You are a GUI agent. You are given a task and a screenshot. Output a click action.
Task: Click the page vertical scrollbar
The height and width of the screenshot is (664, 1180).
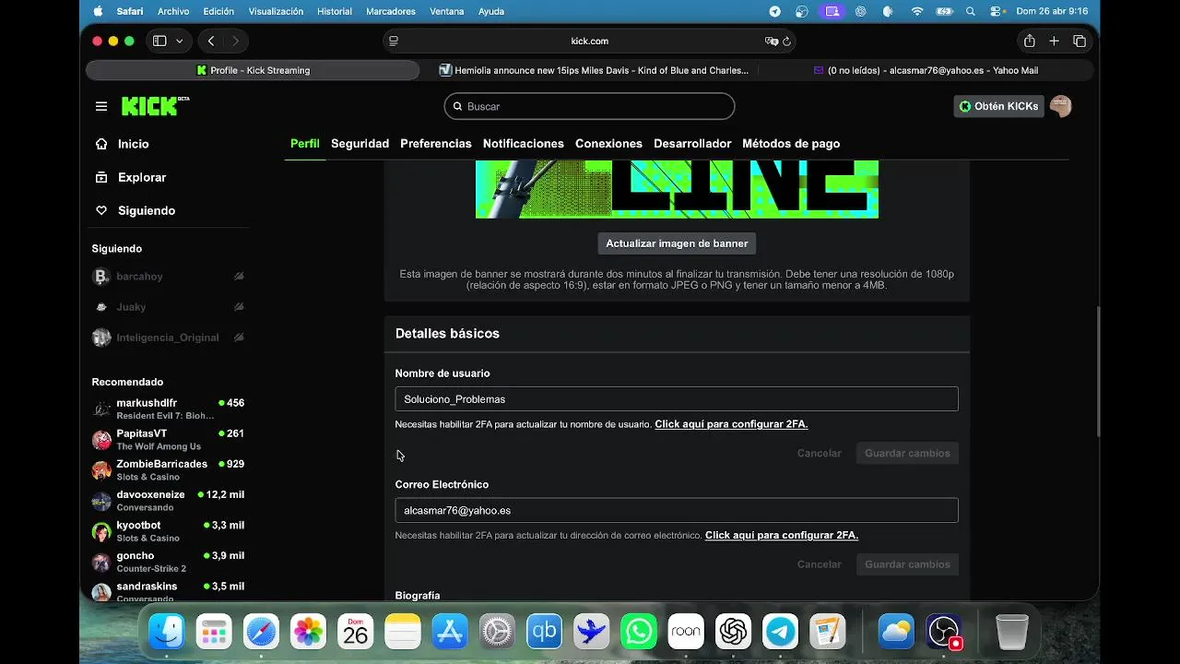pos(1096,372)
